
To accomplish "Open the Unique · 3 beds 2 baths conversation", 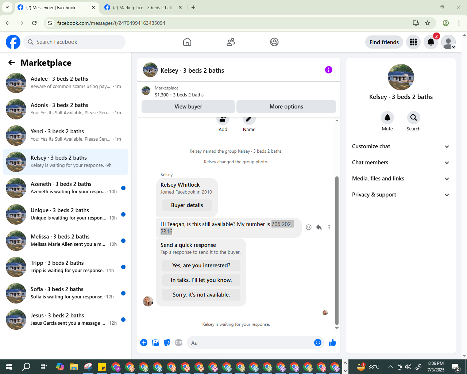I will coord(66,214).
